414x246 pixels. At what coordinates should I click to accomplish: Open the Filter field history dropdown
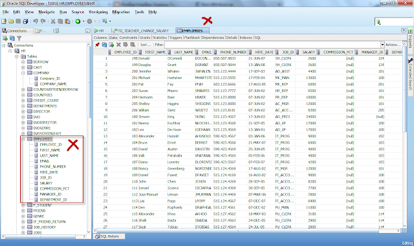coord(382,45)
